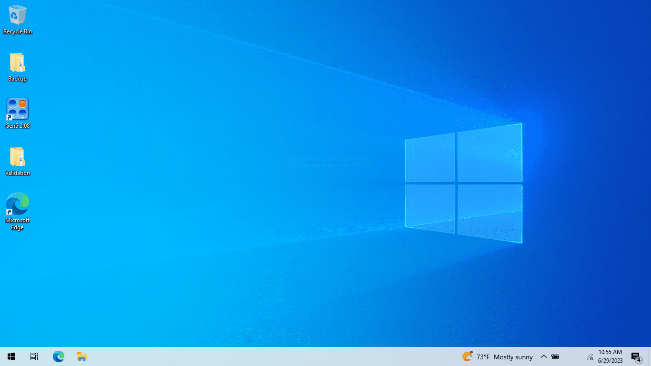Open the Windows Start menu
The image size is (651, 366).
11,356
